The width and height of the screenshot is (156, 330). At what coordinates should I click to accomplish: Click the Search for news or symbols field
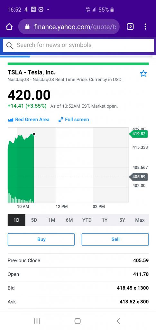[x=78, y=45]
